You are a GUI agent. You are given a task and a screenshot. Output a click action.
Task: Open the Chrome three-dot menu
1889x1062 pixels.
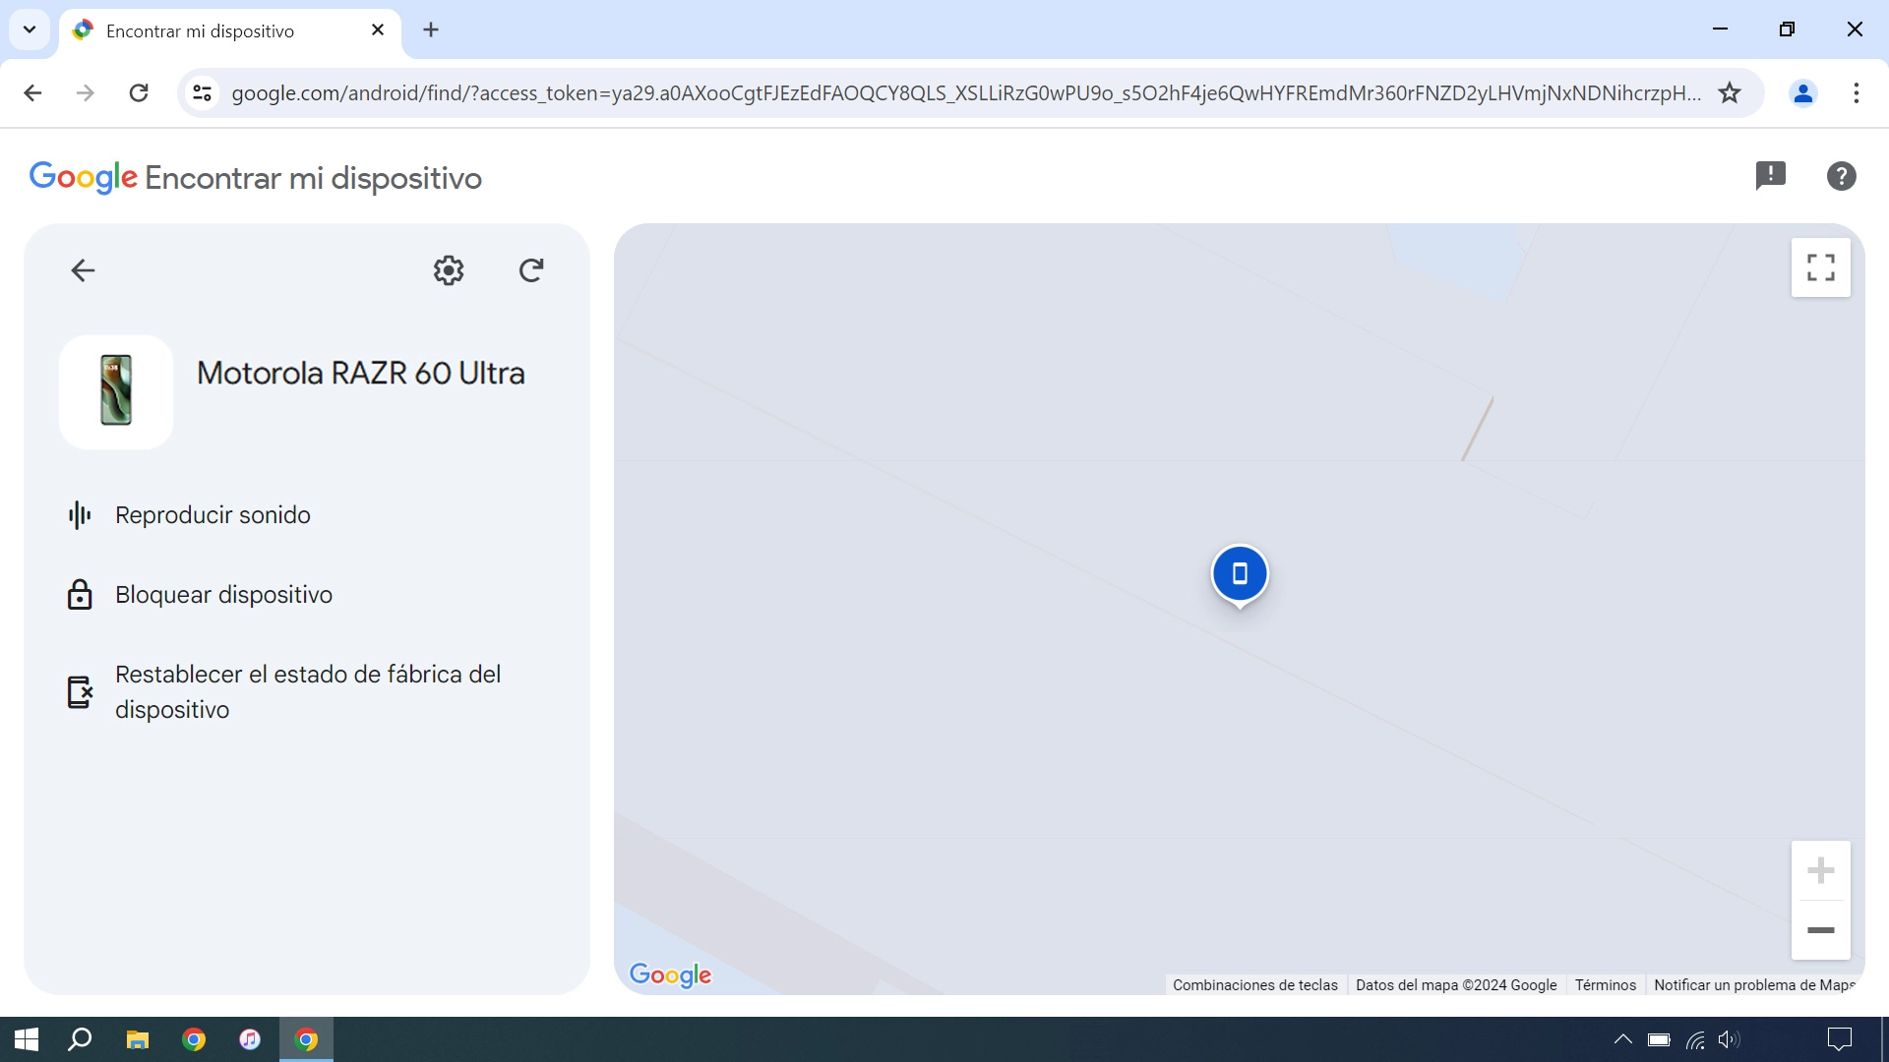[x=1856, y=93]
